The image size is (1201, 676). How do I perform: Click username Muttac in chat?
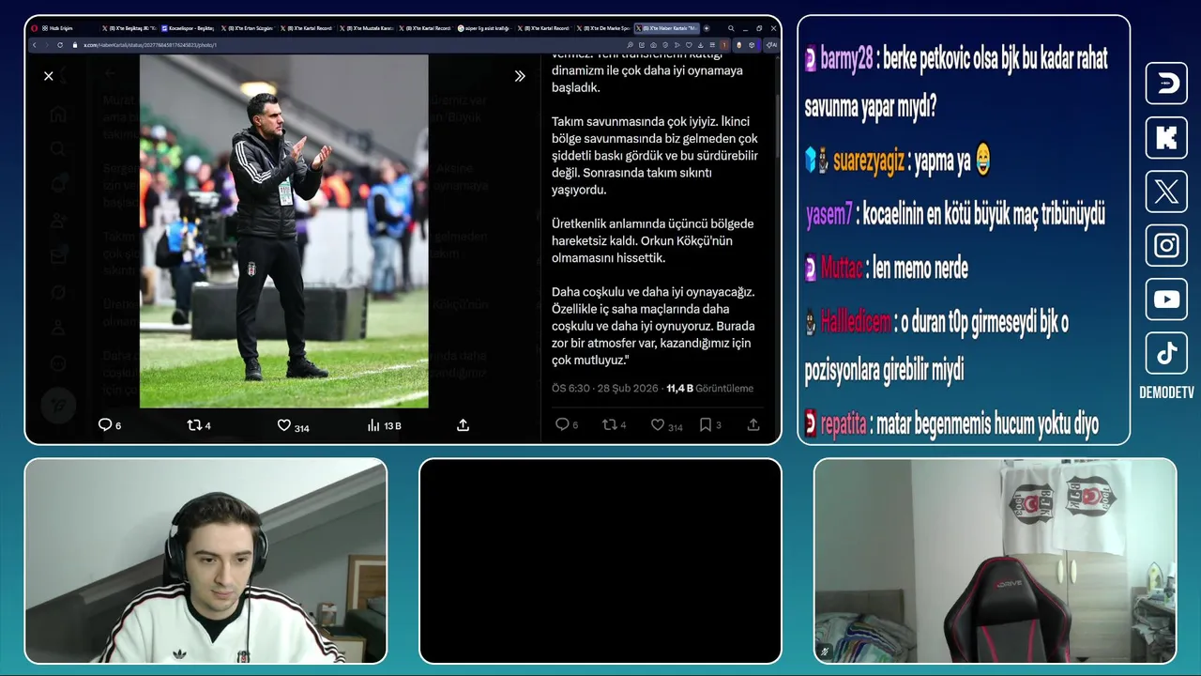coord(841,269)
